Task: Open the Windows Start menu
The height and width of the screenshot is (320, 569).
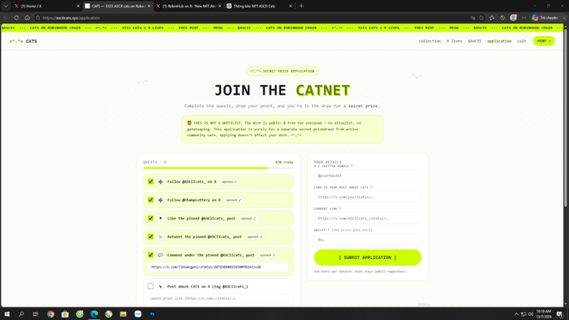Action: click(7, 314)
